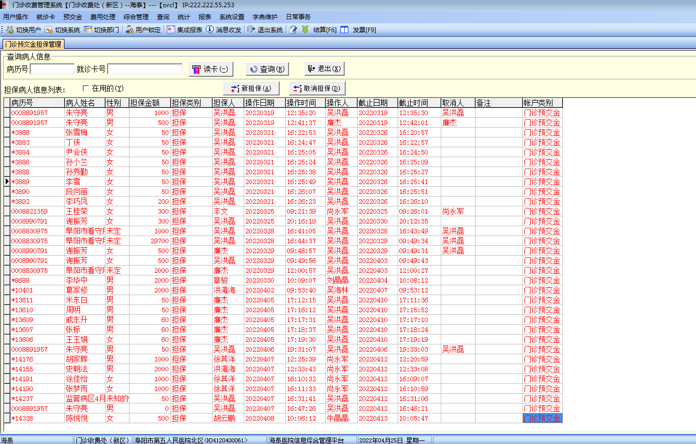Click the 发票[F9] invoice toolbar item
Screen dimensions: 696x444
[x=358, y=30]
